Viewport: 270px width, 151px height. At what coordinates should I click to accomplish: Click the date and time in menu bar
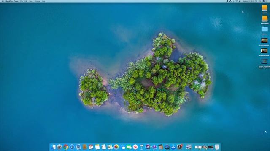[x=250, y=1]
